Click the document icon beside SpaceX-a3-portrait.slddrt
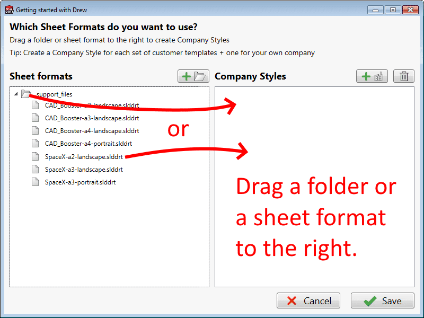424x318 pixels. 35,182
